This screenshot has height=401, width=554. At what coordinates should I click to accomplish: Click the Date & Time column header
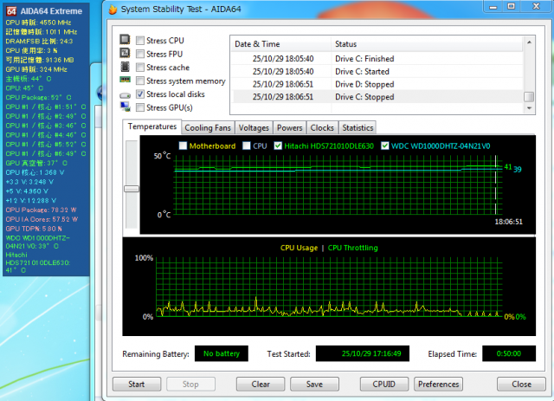[281, 44]
